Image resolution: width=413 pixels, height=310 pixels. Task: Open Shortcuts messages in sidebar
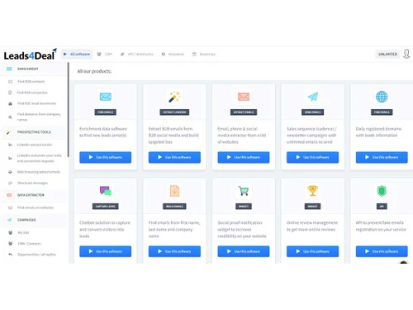(32, 183)
